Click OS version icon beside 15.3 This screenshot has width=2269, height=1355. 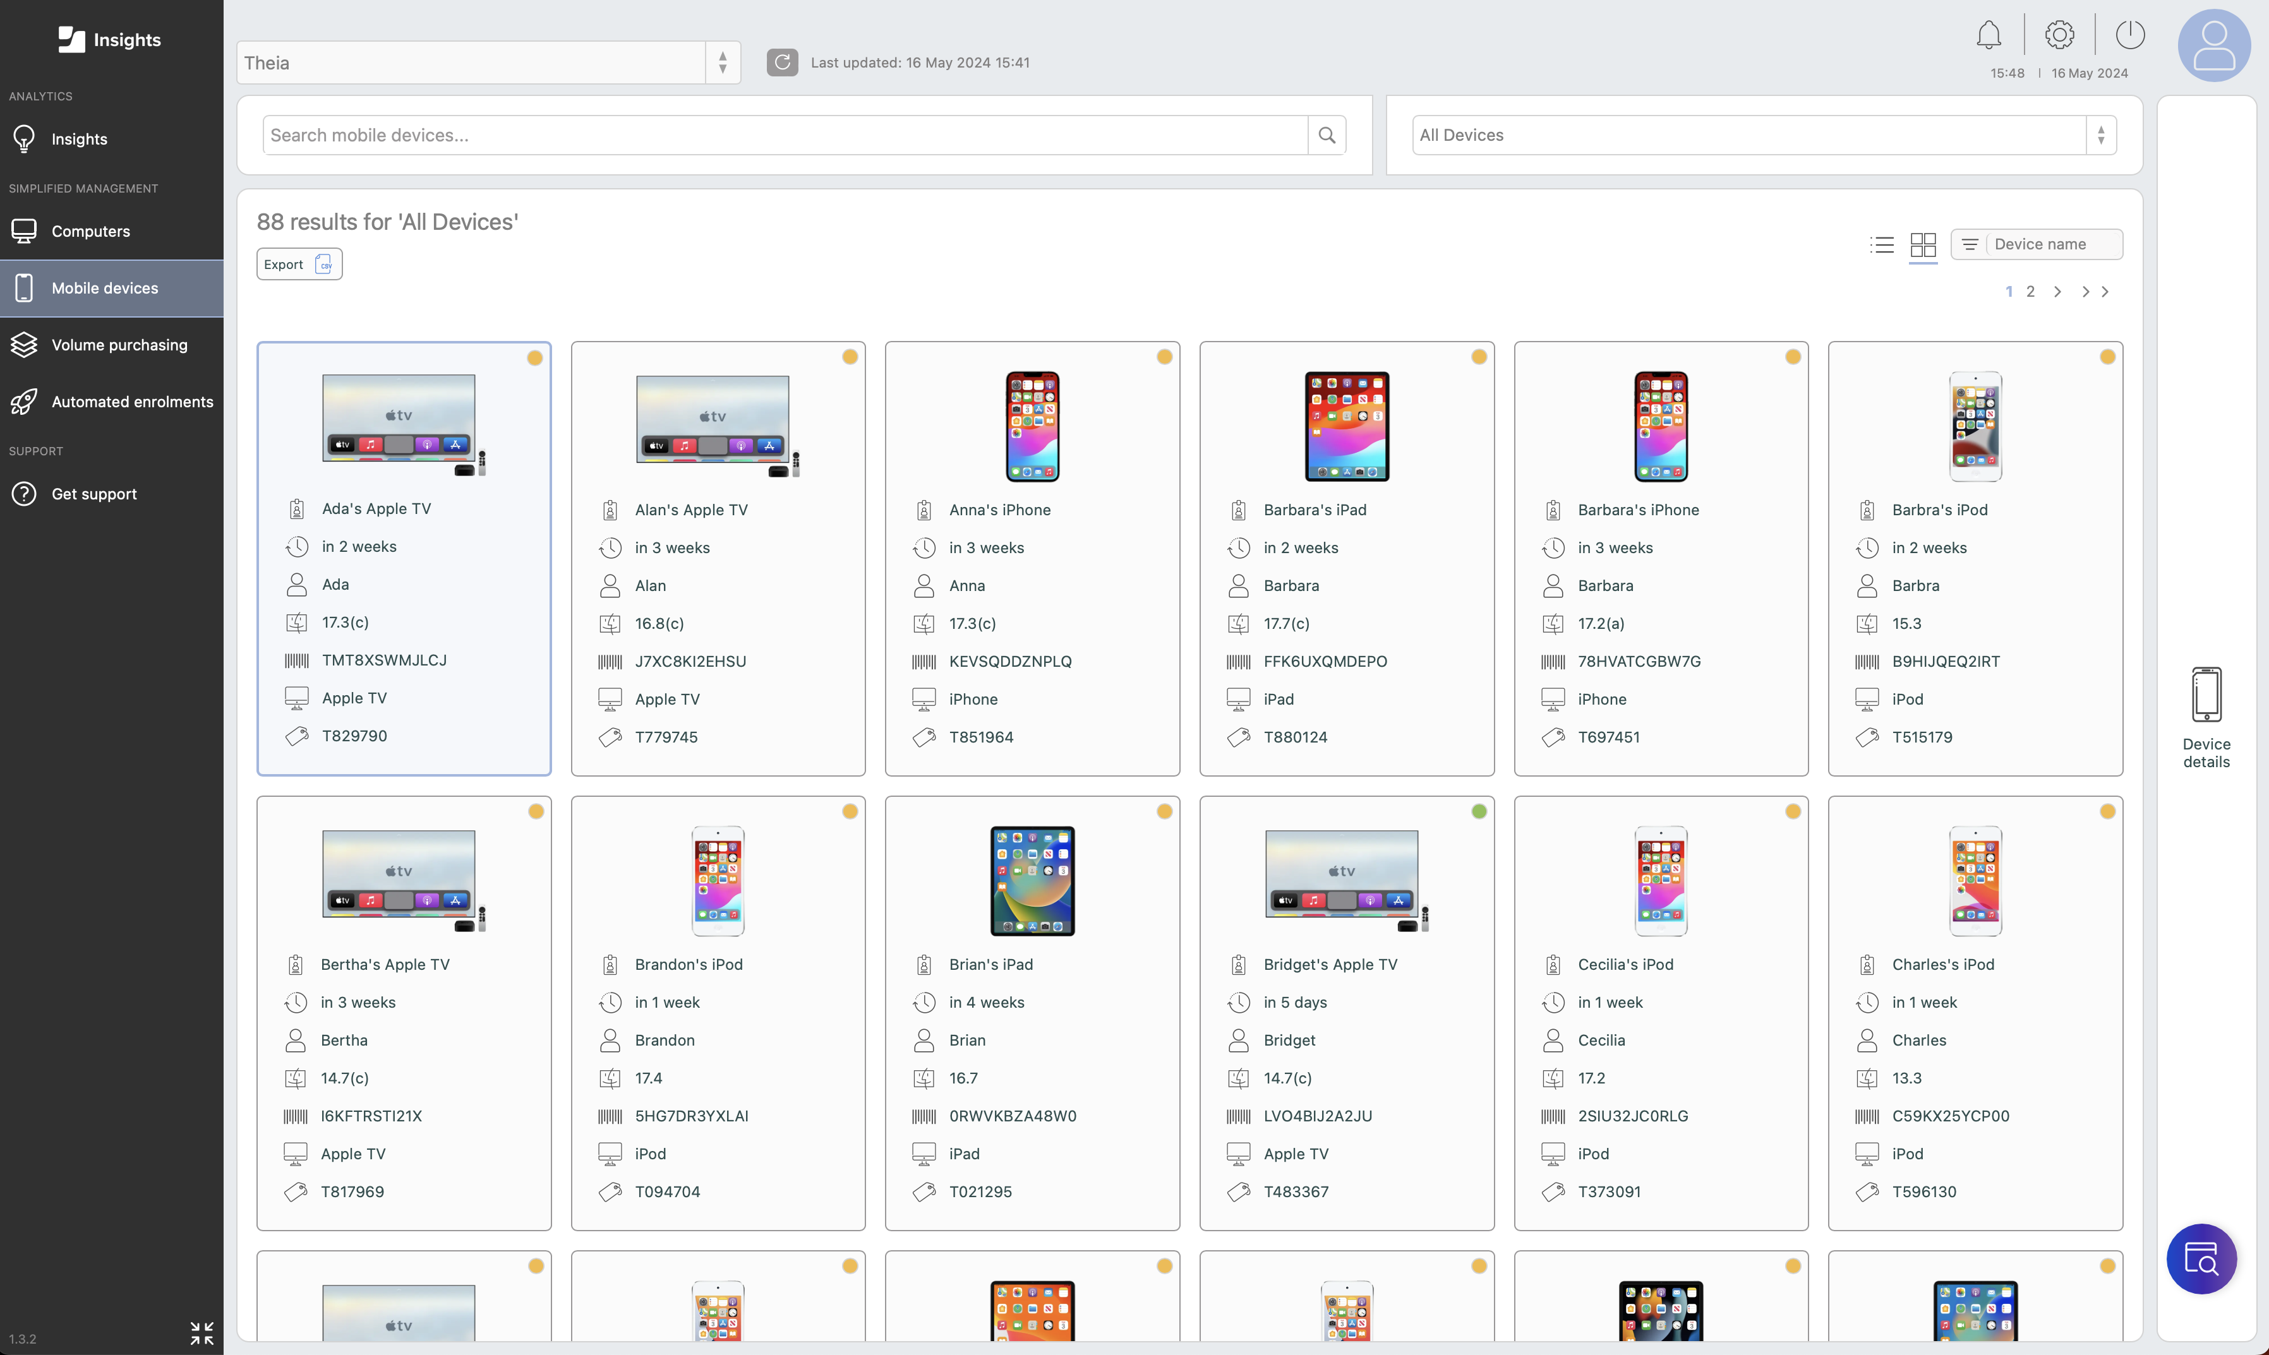(x=1867, y=624)
